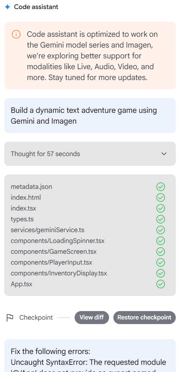Select the index.tsx file entry
179x372 pixels.
click(23, 208)
